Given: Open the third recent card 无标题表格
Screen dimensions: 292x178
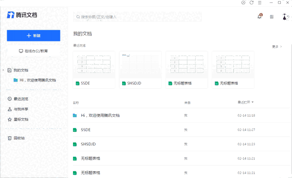Looking at the screenshot, I should click(187, 70).
